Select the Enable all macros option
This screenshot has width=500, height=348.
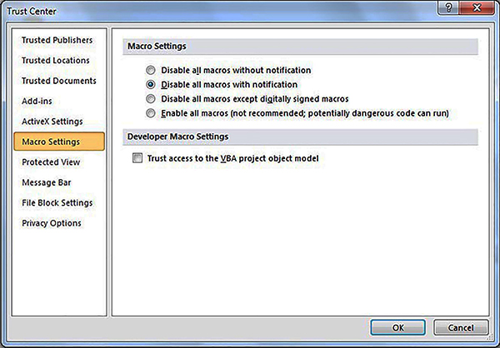(x=151, y=113)
